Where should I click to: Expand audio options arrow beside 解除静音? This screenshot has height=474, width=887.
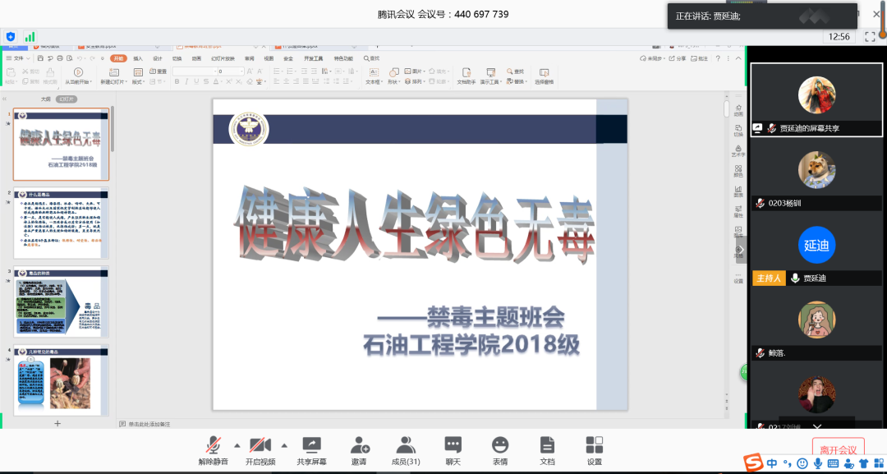[x=237, y=445]
